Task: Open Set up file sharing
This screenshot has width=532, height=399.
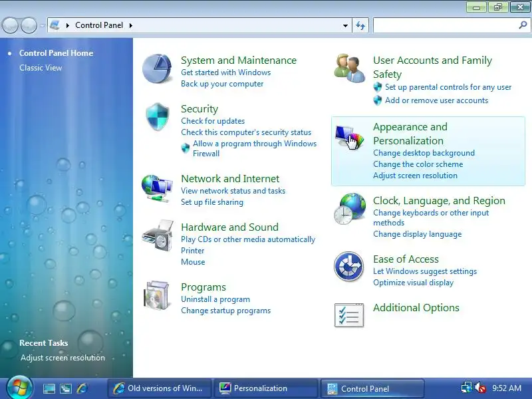Action: pos(212,202)
